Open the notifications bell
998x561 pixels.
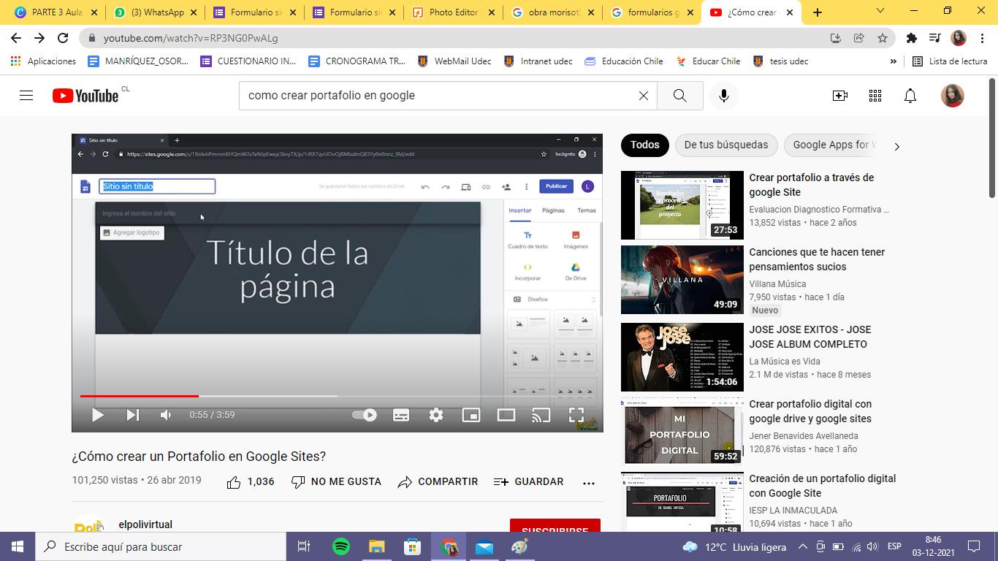pyautogui.click(x=910, y=96)
